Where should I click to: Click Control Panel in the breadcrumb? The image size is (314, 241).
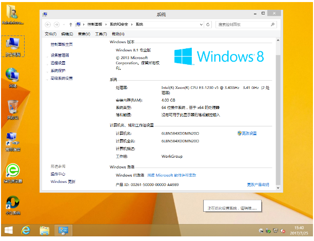95,25
